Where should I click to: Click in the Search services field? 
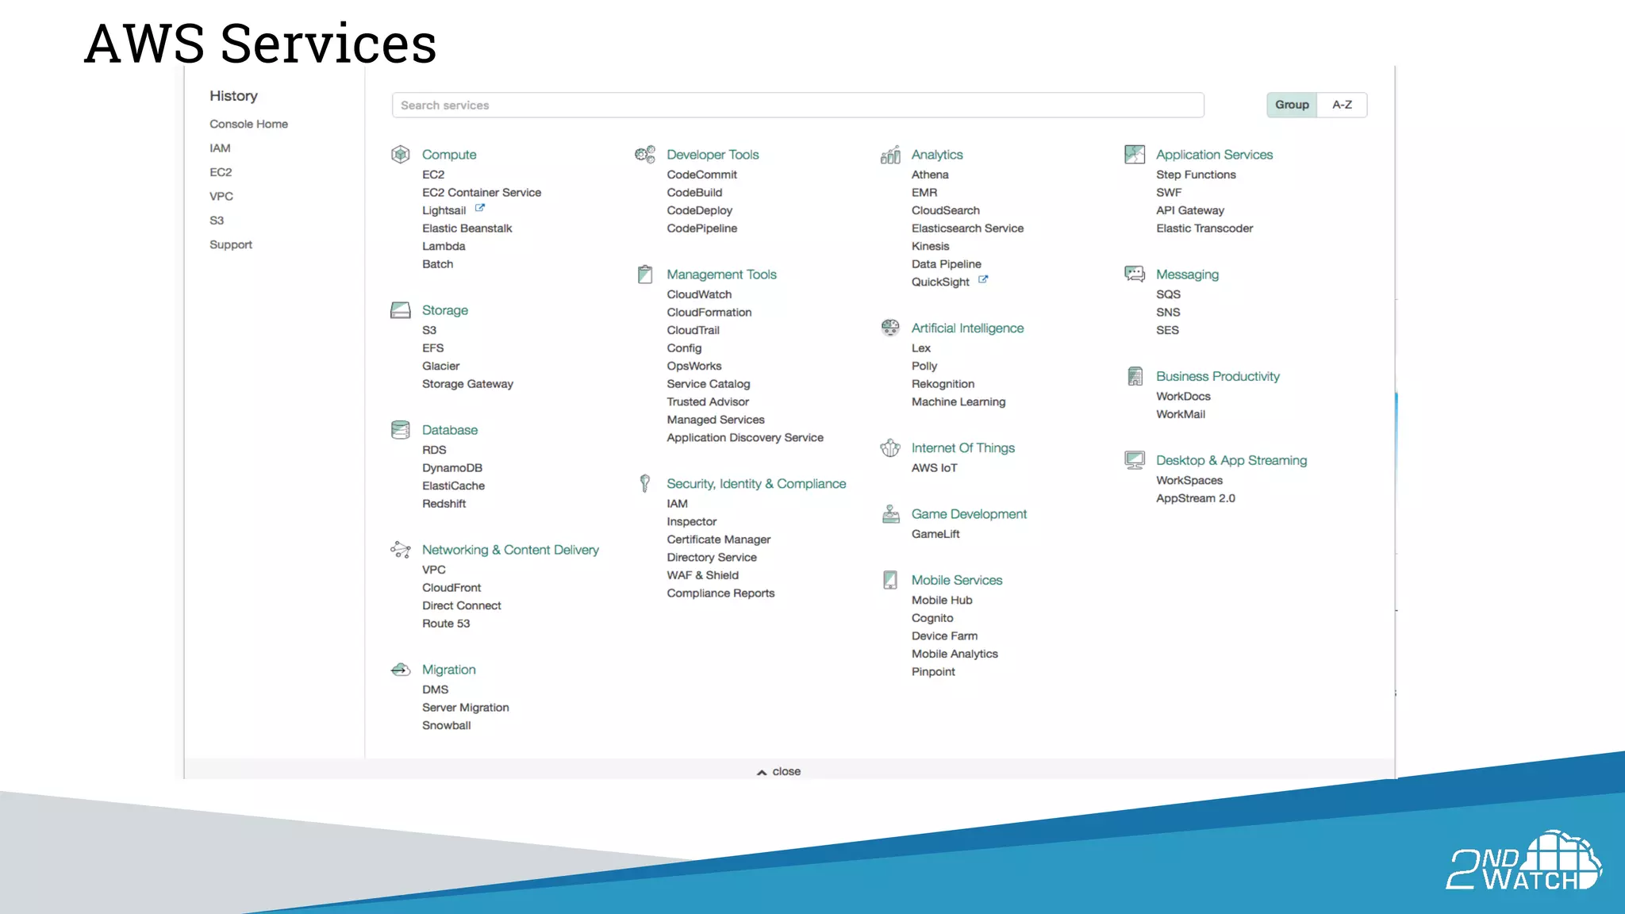tap(797, 105)
